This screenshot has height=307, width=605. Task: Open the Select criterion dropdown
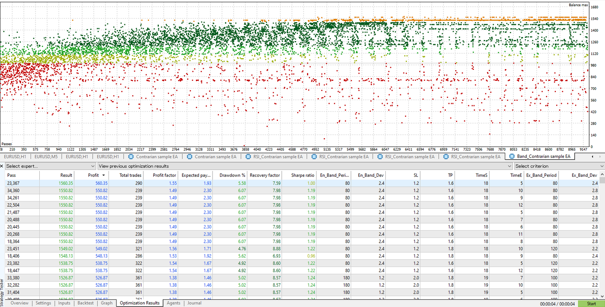[559, 166]
